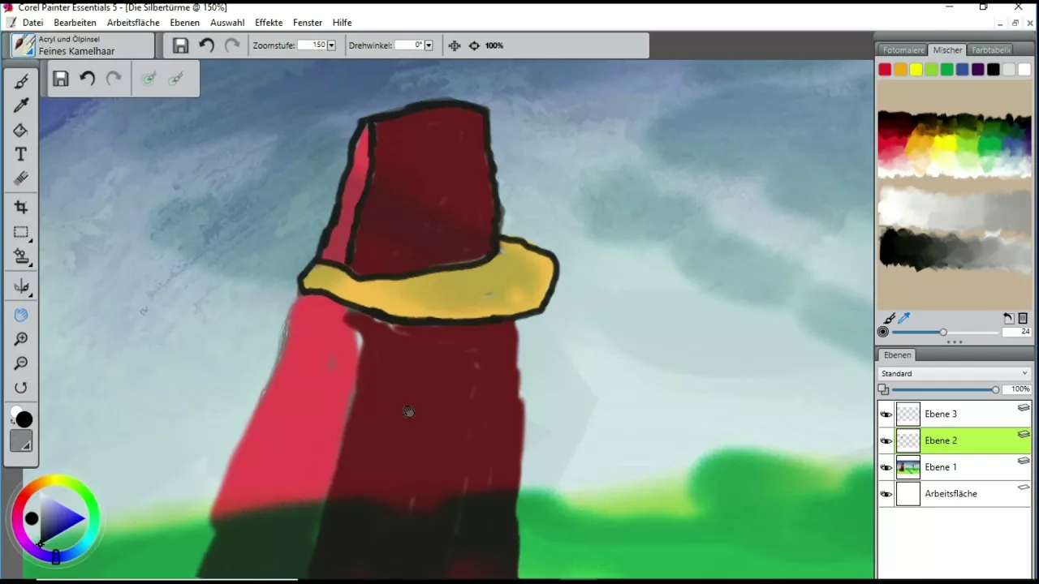Image resolution: width=1039 pixels, height=584 pixels.
Task: Open the Arbeitsfläche menu
Action: (133, 23)
